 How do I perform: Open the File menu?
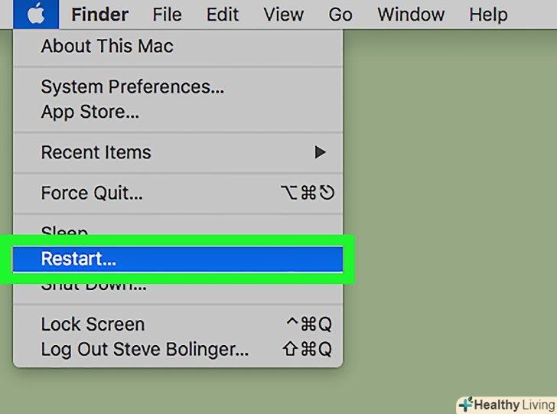point(167,14)
